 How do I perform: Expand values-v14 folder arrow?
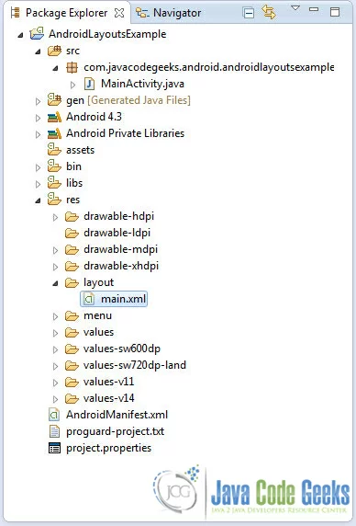56,399
